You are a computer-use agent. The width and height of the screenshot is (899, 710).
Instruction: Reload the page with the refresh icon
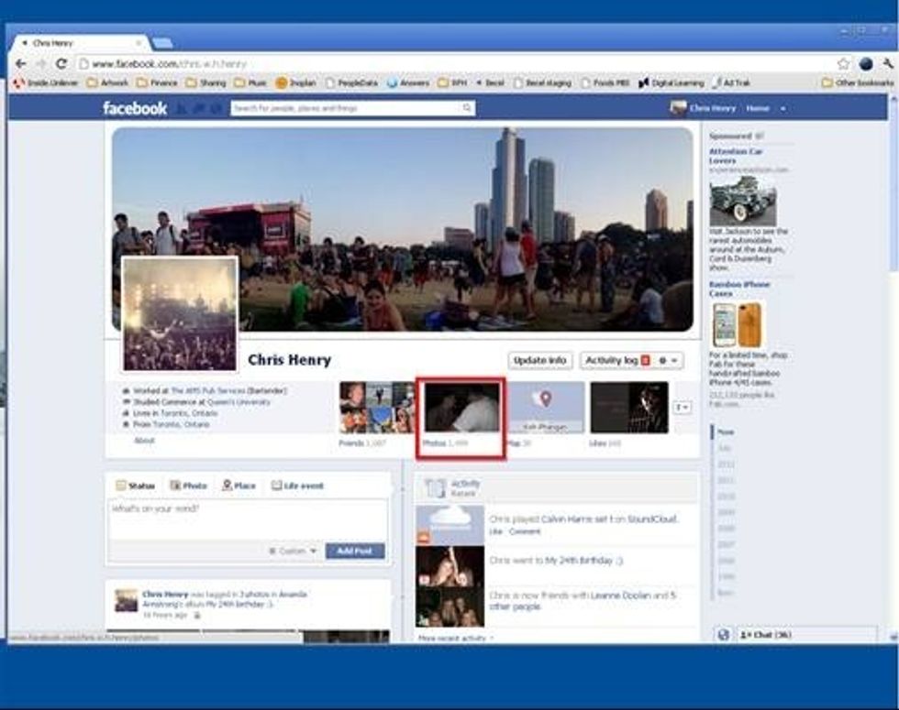coord(61,63)
